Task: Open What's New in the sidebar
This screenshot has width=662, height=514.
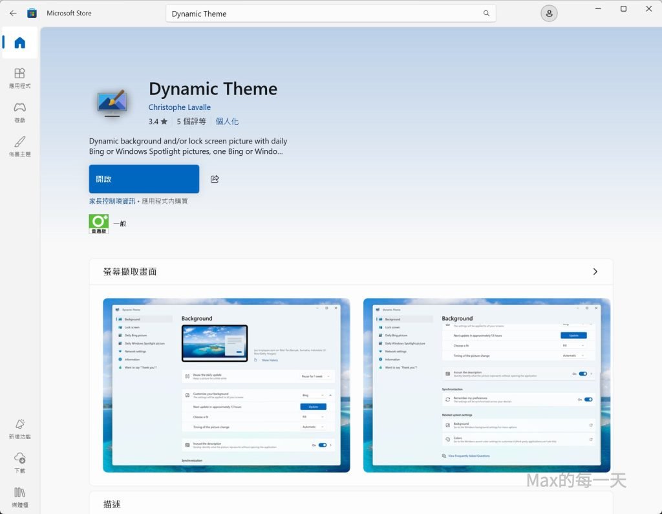Action: pyautogui.click(x=19, y=429)
